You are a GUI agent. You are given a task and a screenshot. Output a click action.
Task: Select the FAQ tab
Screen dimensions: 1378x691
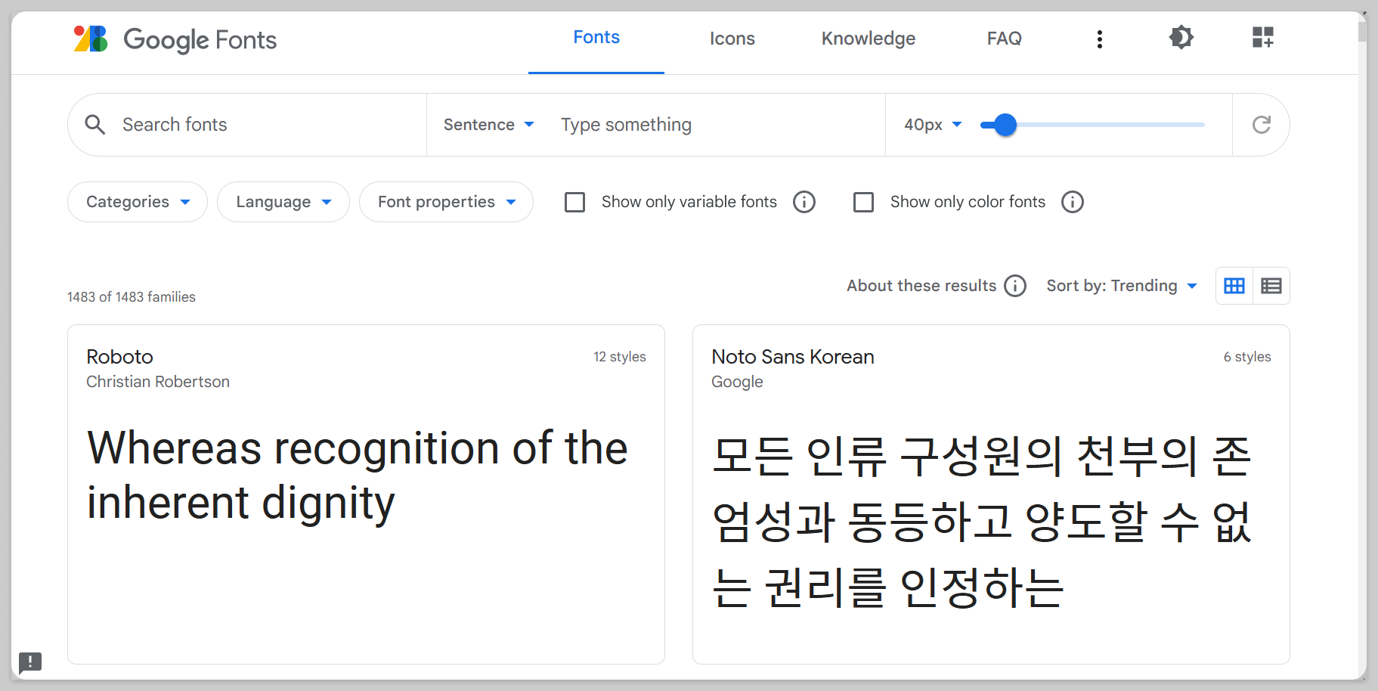(1005, 39)
